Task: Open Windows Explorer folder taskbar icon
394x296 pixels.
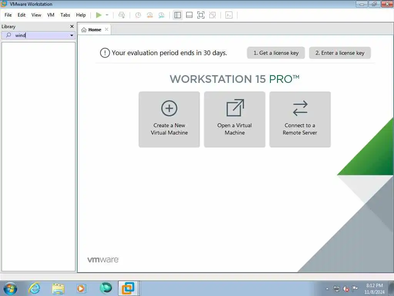Action: tap(58, 288)
